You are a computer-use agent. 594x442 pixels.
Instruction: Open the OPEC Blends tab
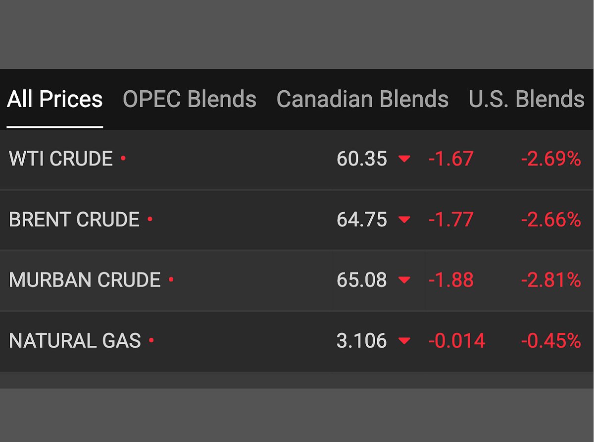(x=190, y=99)
